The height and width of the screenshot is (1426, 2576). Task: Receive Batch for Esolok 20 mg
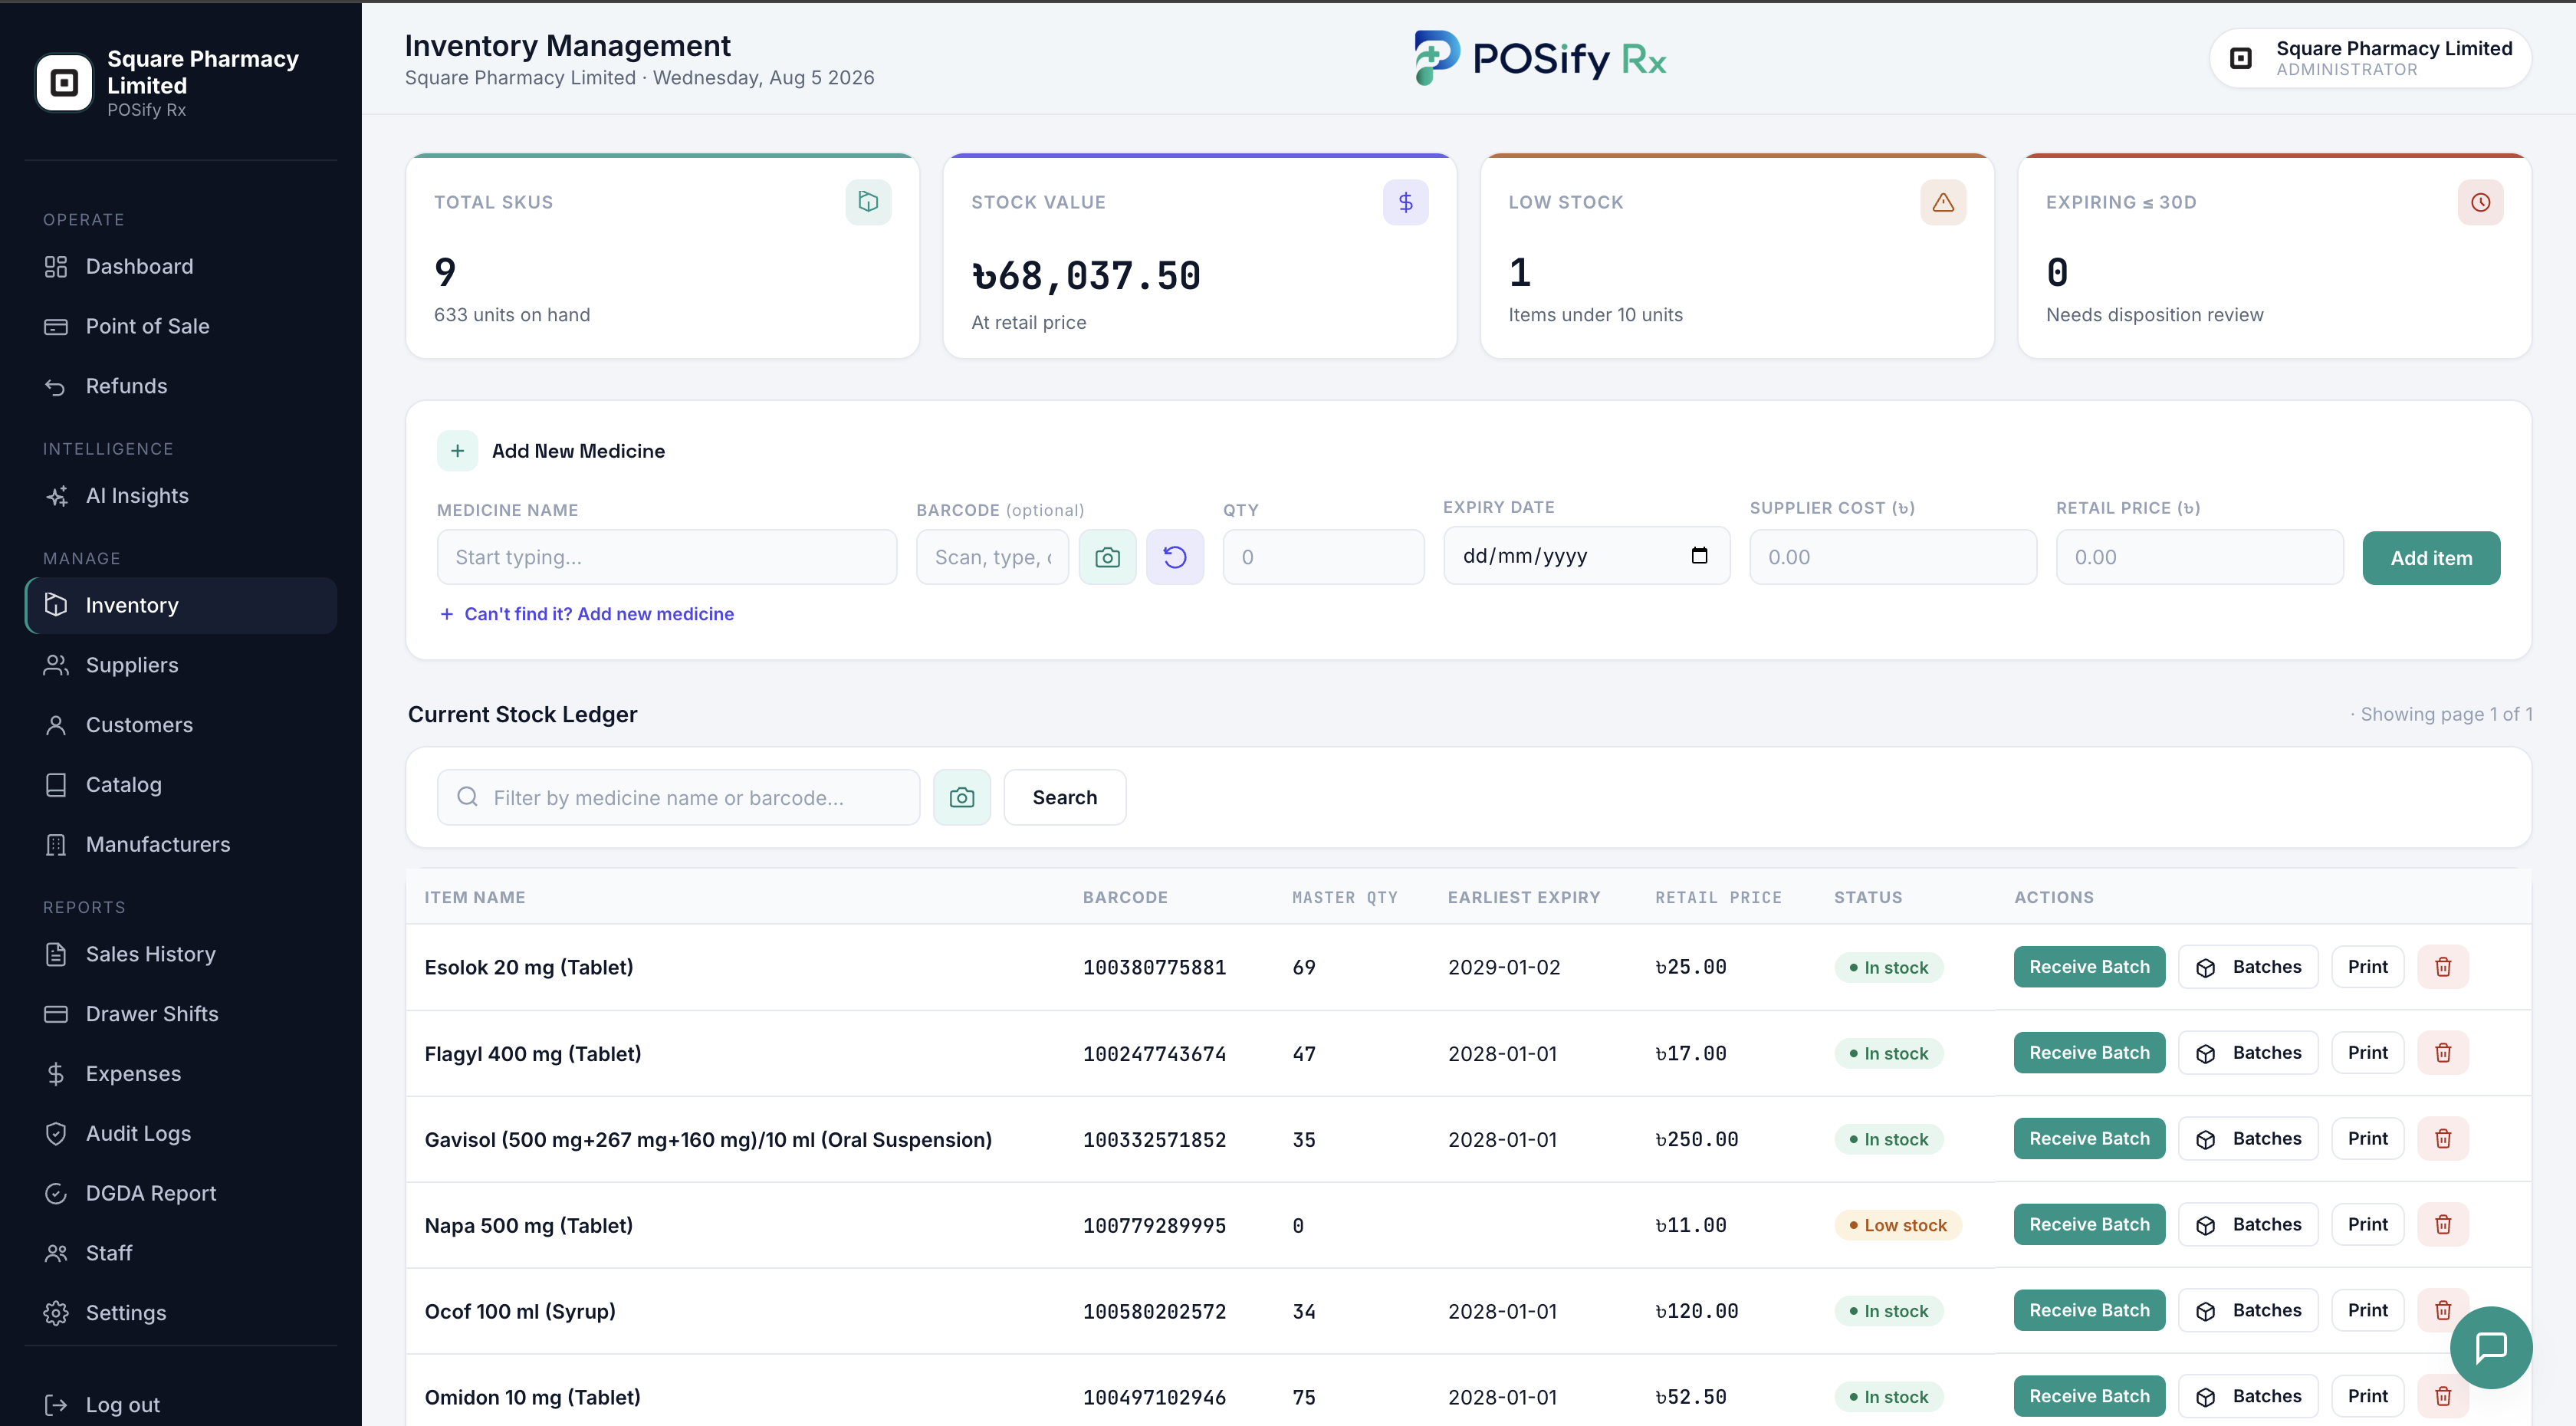point(2089,967)
